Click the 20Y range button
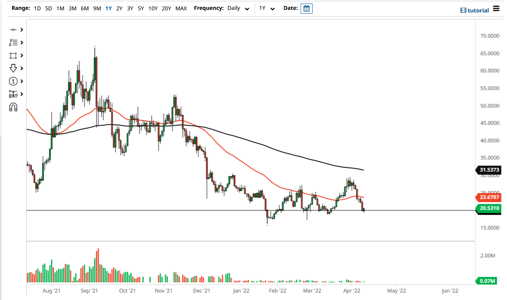The height and width of the screenshot is (300, 507). 167,8
